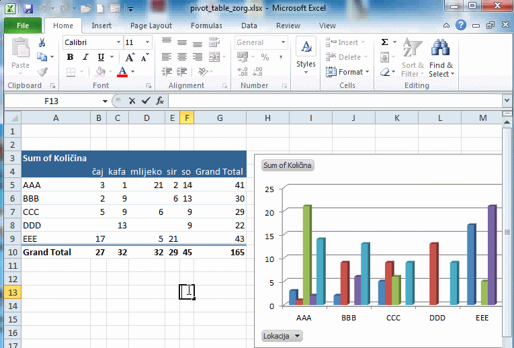Click the AutoSum sigma icon
Image resolution: width=514 pixels, height=348 pixels.
point(385,42)
